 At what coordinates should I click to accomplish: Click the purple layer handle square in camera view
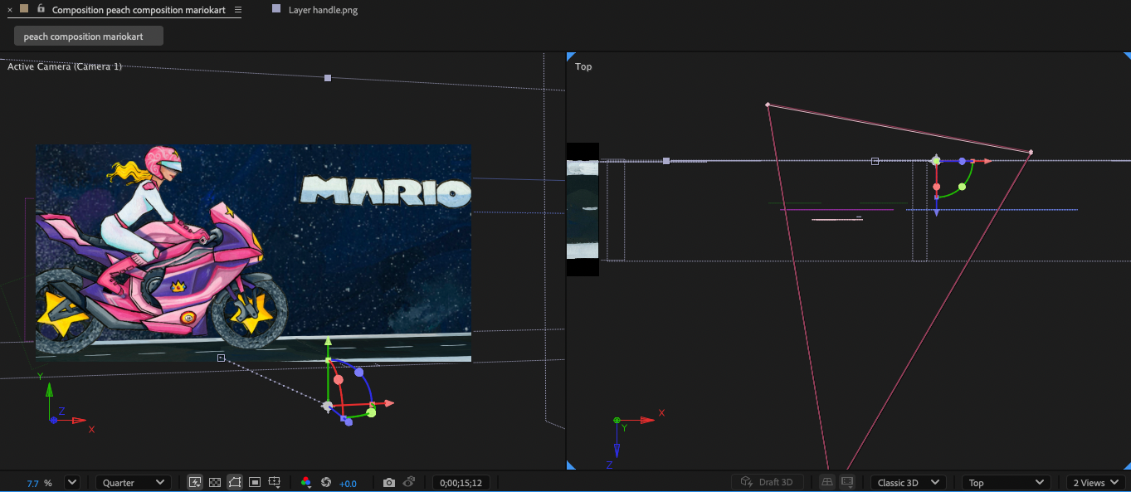coord(328,78)
